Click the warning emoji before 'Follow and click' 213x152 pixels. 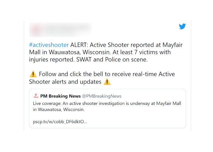click(x=33, y=74)
